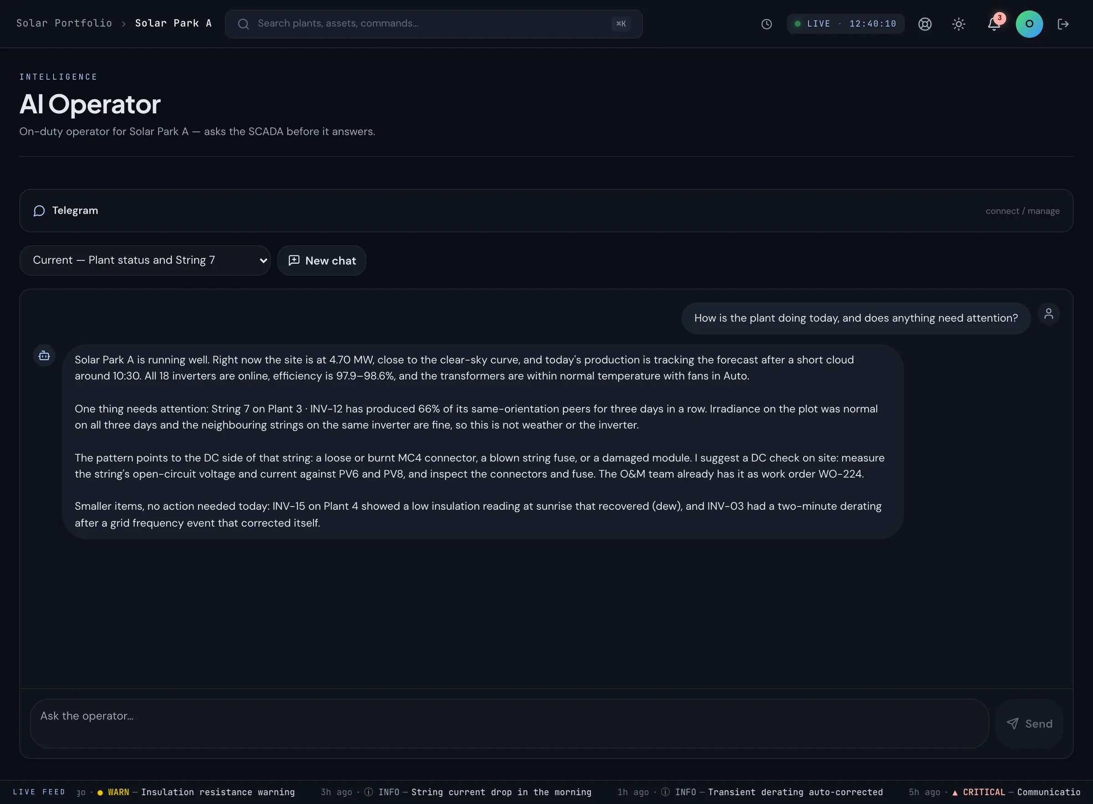Click the user question message bubble
Image resolution: width=1093 pixels, height=804 pixels.
click(x=856, y=318)
